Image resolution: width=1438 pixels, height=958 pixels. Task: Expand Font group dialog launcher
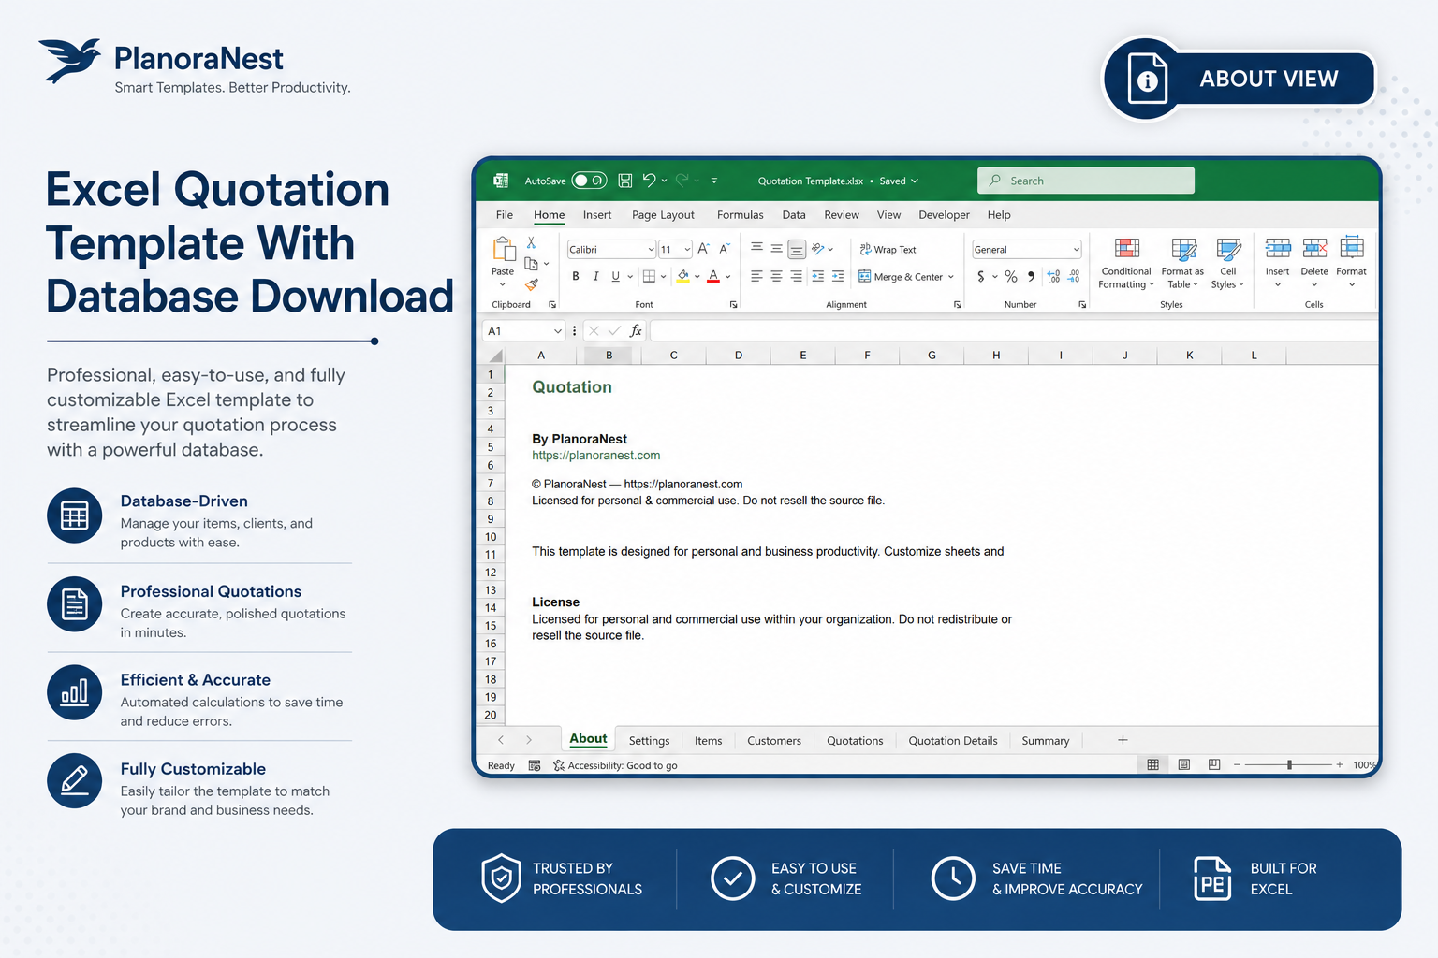(x=733, y=305)
